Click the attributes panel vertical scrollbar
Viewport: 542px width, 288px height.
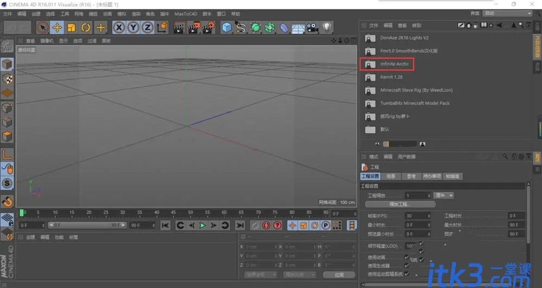point(528,214)
